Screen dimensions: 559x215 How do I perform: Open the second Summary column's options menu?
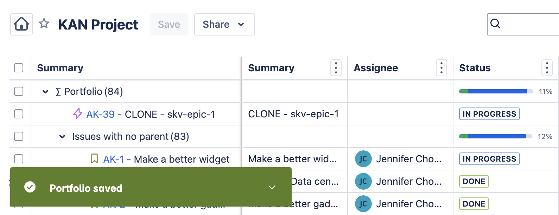pyautogui.click(x=336, y=68)
